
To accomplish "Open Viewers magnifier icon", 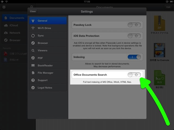I will pyautogui.click(x=33, y=51).
